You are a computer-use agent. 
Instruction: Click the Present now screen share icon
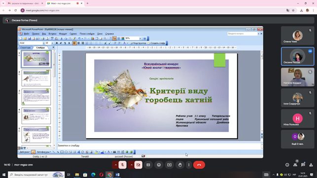(x=170, y=165)
